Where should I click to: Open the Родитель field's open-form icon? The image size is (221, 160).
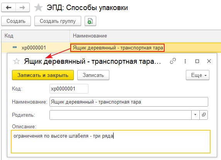tap(204, 115)
